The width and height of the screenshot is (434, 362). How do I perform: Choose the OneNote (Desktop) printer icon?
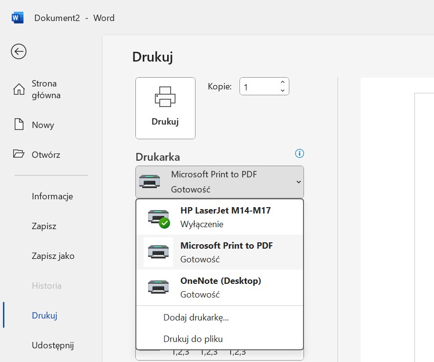pos(158,287)
